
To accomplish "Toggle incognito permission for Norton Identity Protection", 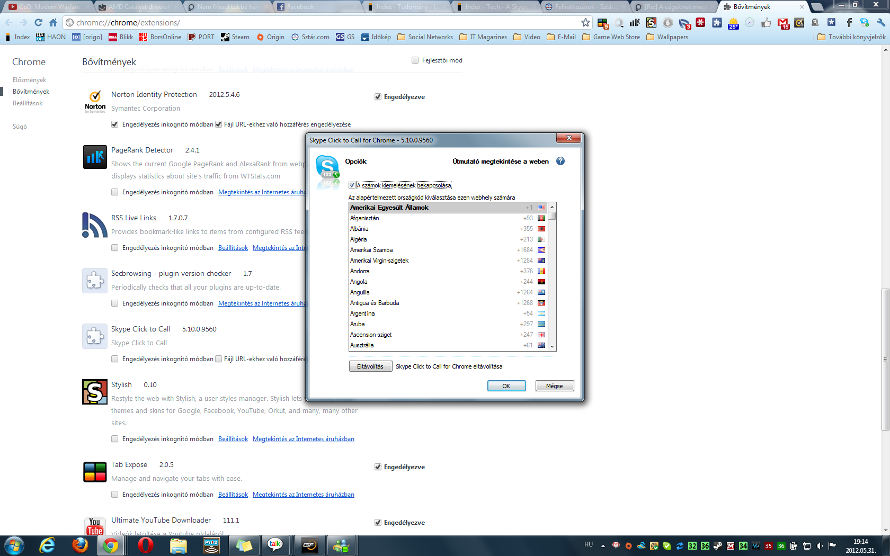I will [115, 124].
